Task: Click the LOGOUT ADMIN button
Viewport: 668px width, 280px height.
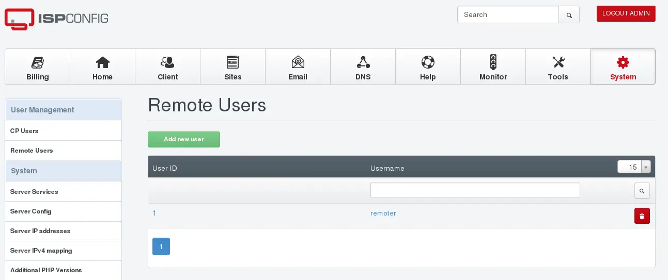Action: click(x=626, y=14)
